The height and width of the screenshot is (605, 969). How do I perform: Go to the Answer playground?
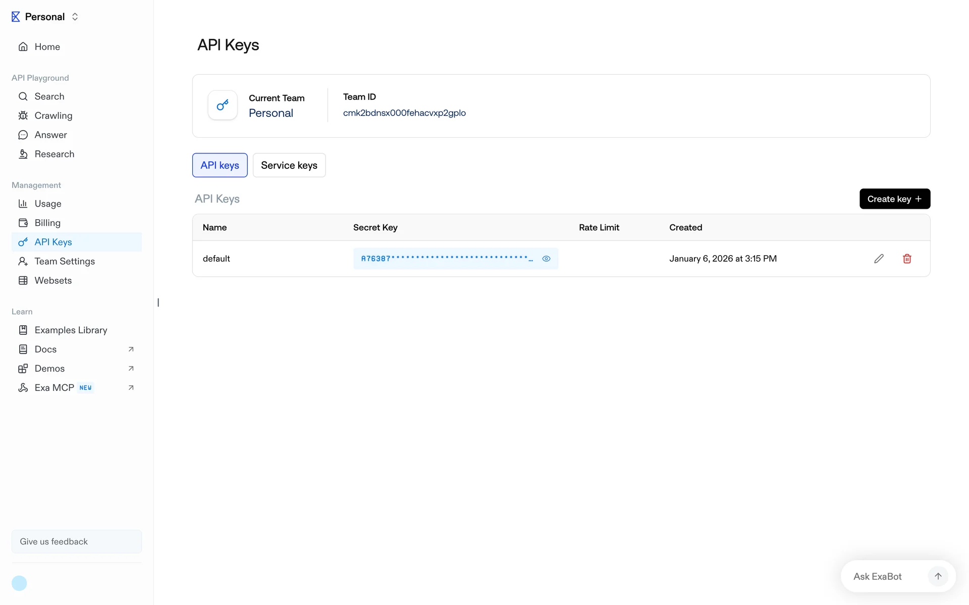click(50, 135)
